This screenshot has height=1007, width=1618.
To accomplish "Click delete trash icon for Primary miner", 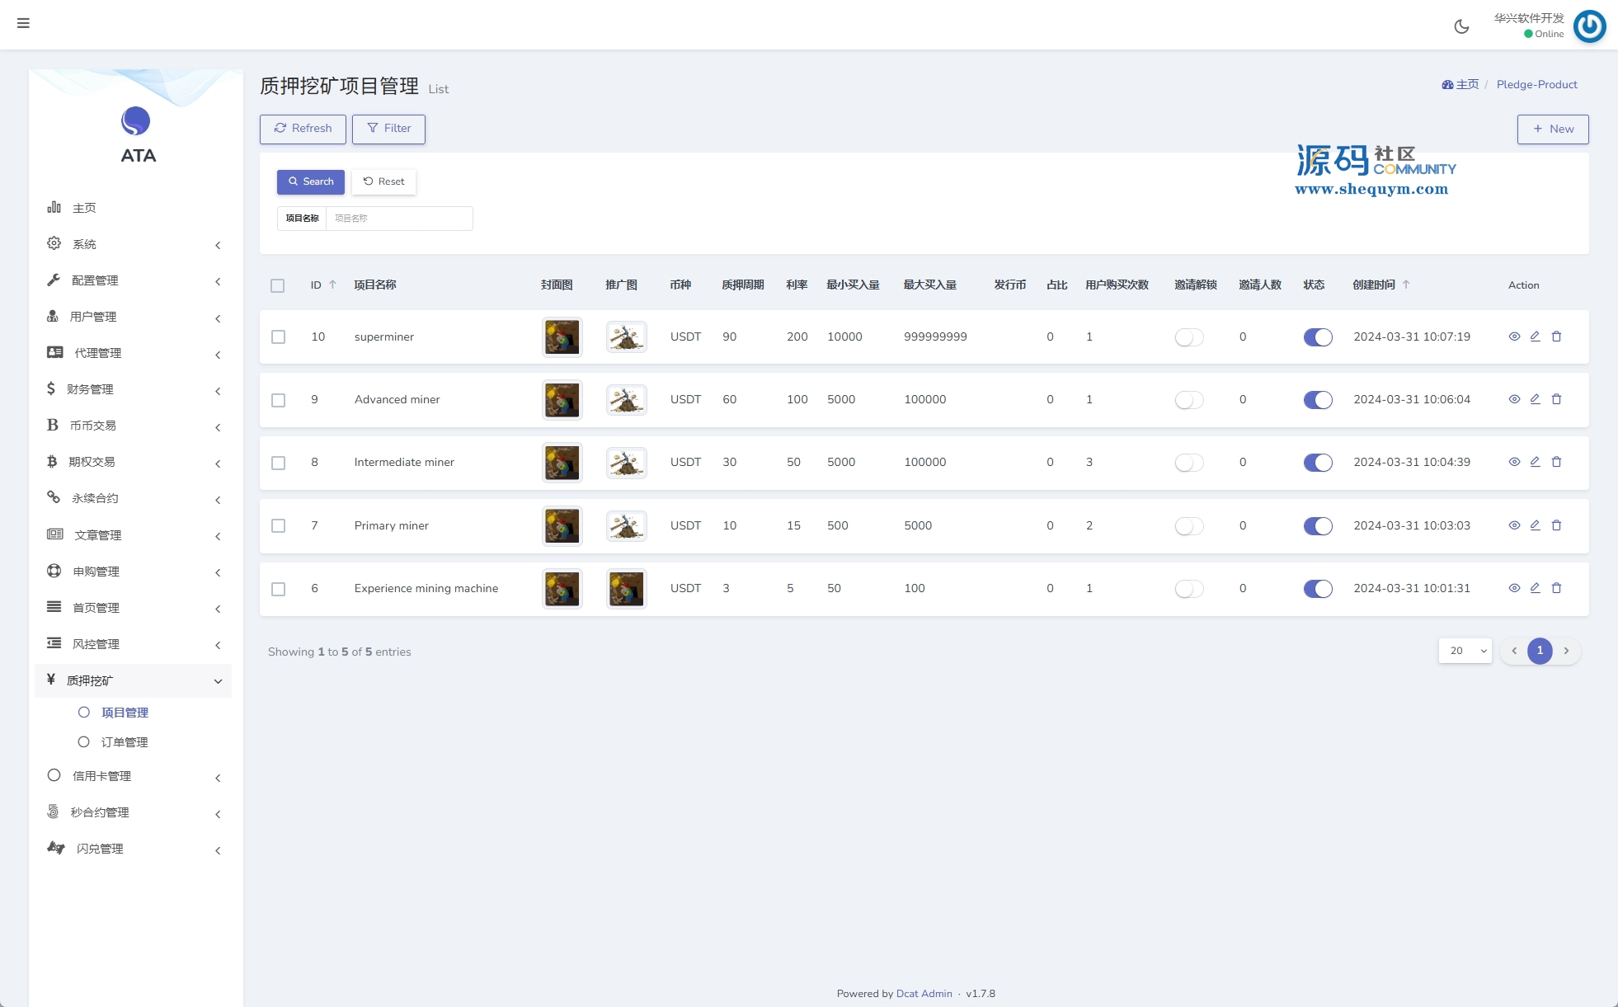I will pyautogui.click(x=1556, y=525).
